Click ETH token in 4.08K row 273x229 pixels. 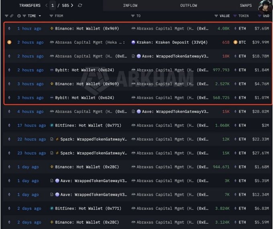pos(242,29)
